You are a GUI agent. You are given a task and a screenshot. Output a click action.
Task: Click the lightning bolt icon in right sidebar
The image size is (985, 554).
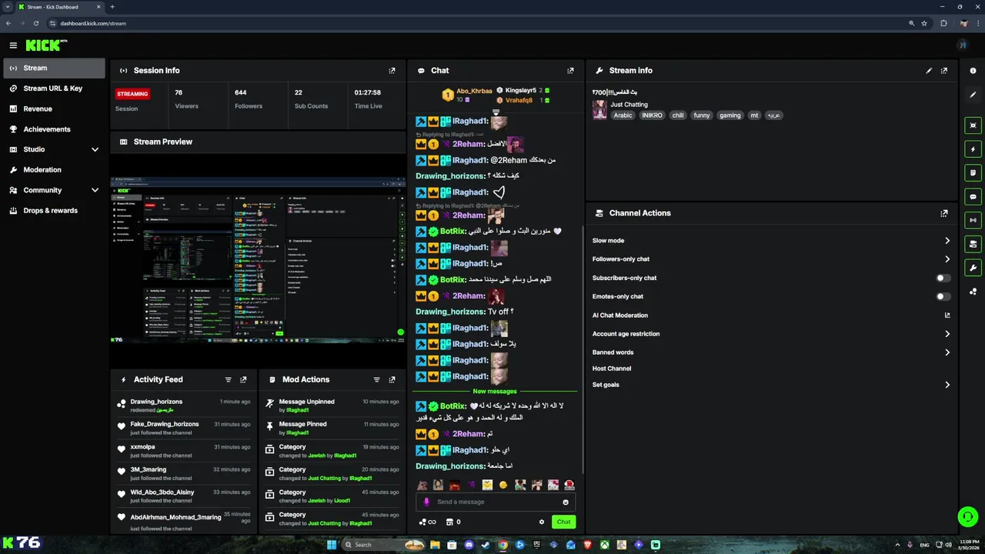click(x=973, y=149)
